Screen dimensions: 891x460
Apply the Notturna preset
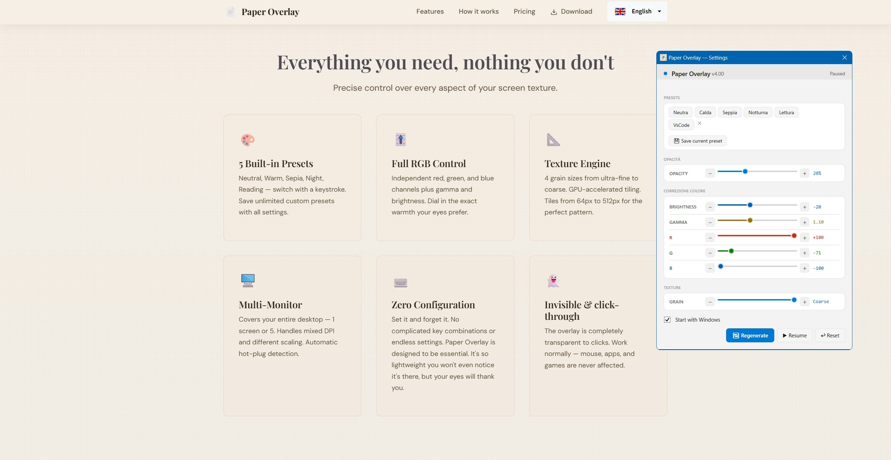[758, 112]
